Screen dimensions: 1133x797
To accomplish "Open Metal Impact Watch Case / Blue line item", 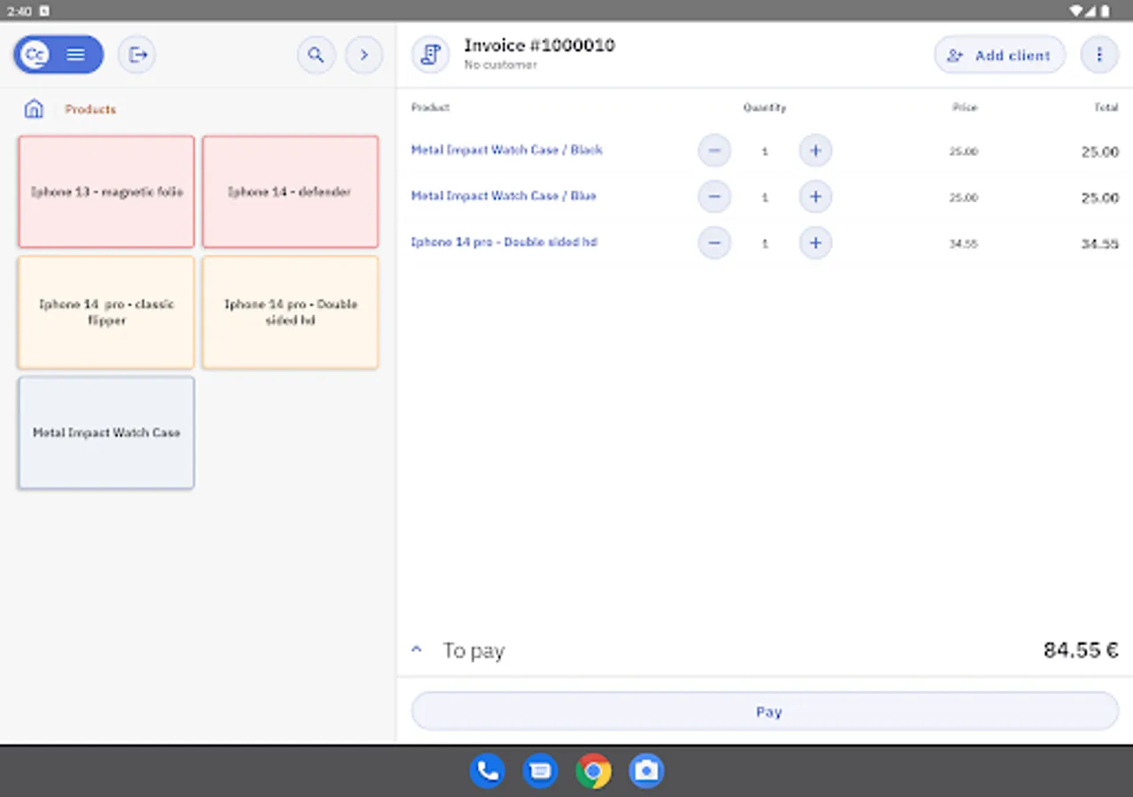I will click(x=504, y=196).
